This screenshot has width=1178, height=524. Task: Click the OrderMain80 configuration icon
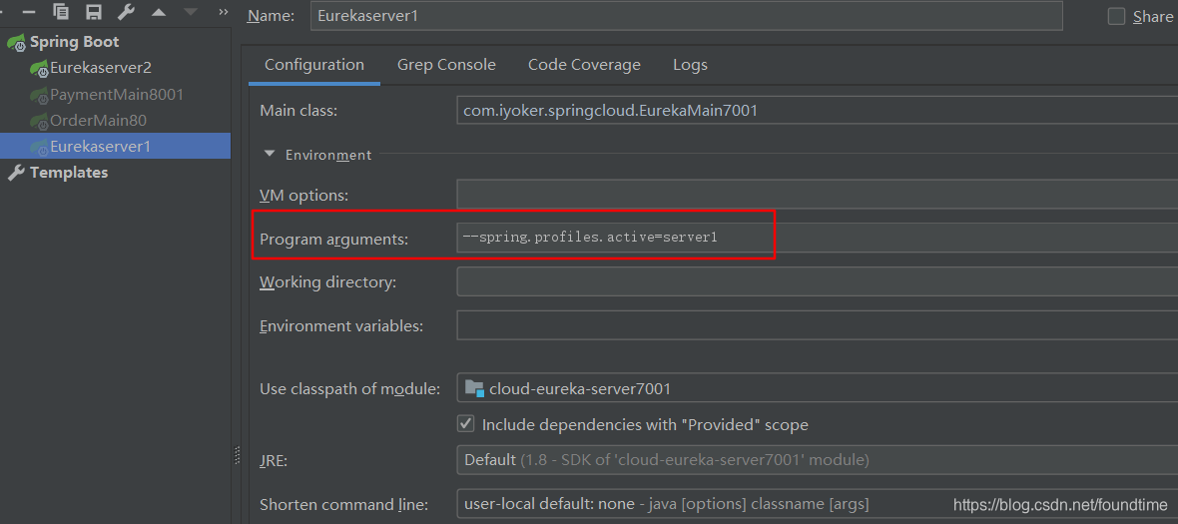click(x=39, y=121)
